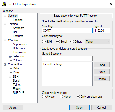Click the PuTTY icon in title bar

(4, 4)
